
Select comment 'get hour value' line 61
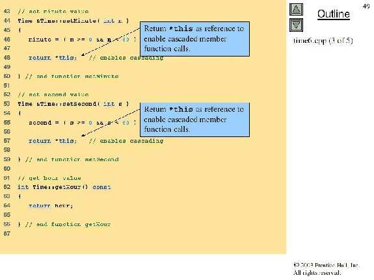tap(49, 178)
